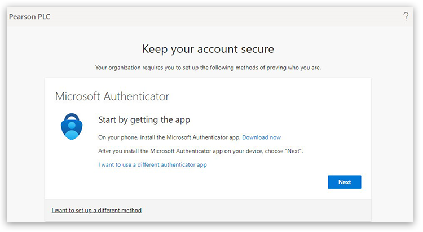Click the Pearson PLC organization name
The width and height of the screenshot is (423, 232).
(x=29, y=17)
